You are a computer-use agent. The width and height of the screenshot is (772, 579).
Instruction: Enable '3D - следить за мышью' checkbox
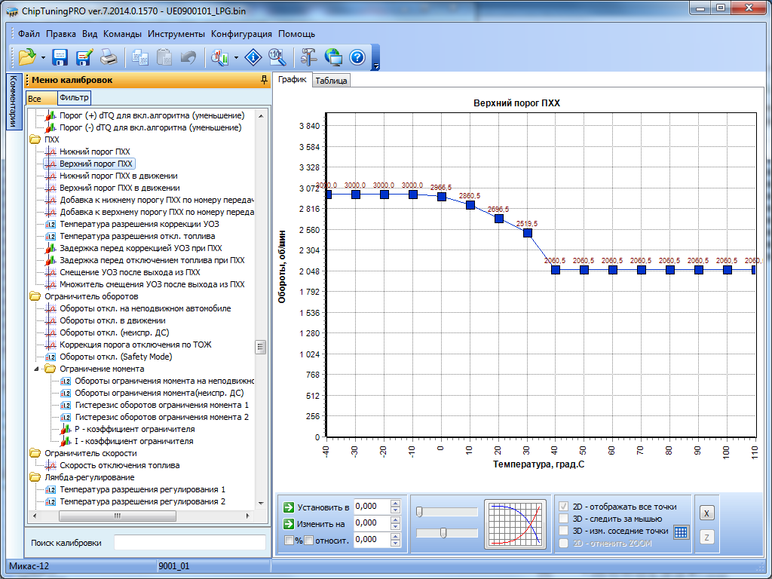pyautogui.click(x=563, y=519)
